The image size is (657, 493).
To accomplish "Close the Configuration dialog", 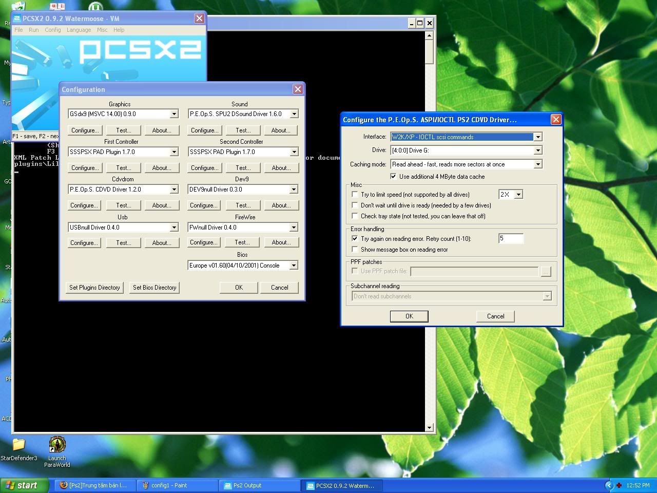I will [x=298, y=89].
